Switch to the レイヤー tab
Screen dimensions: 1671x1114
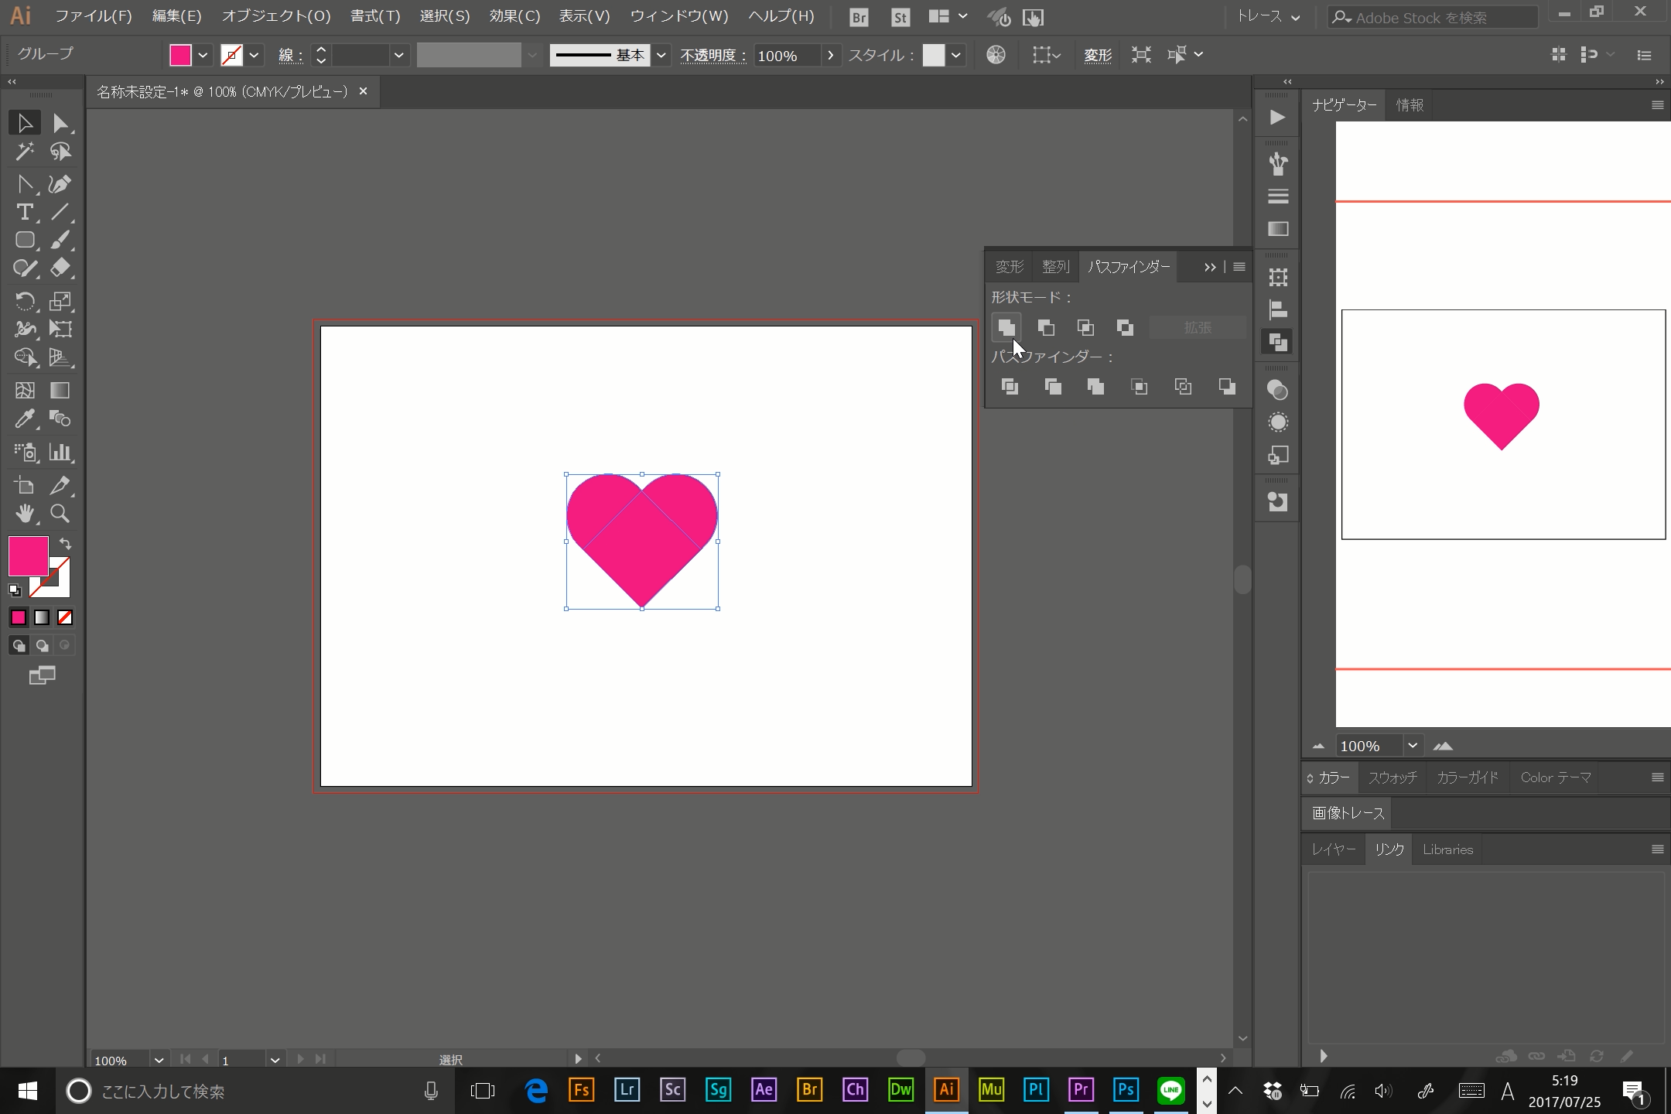point(1333,849)
